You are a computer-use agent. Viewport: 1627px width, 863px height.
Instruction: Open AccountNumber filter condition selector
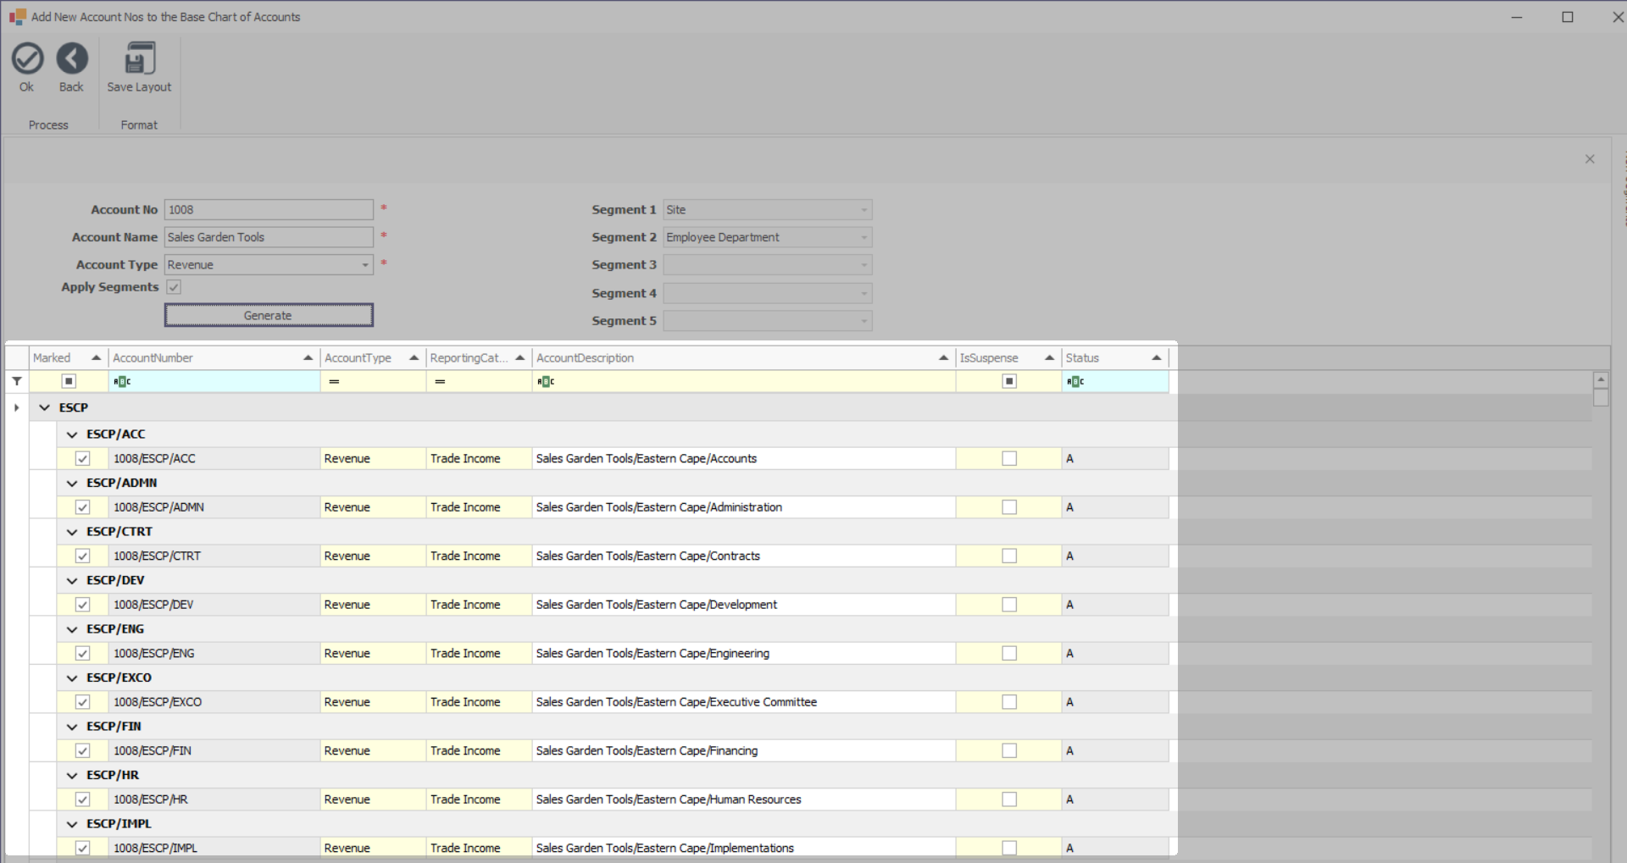click(122, 382)
